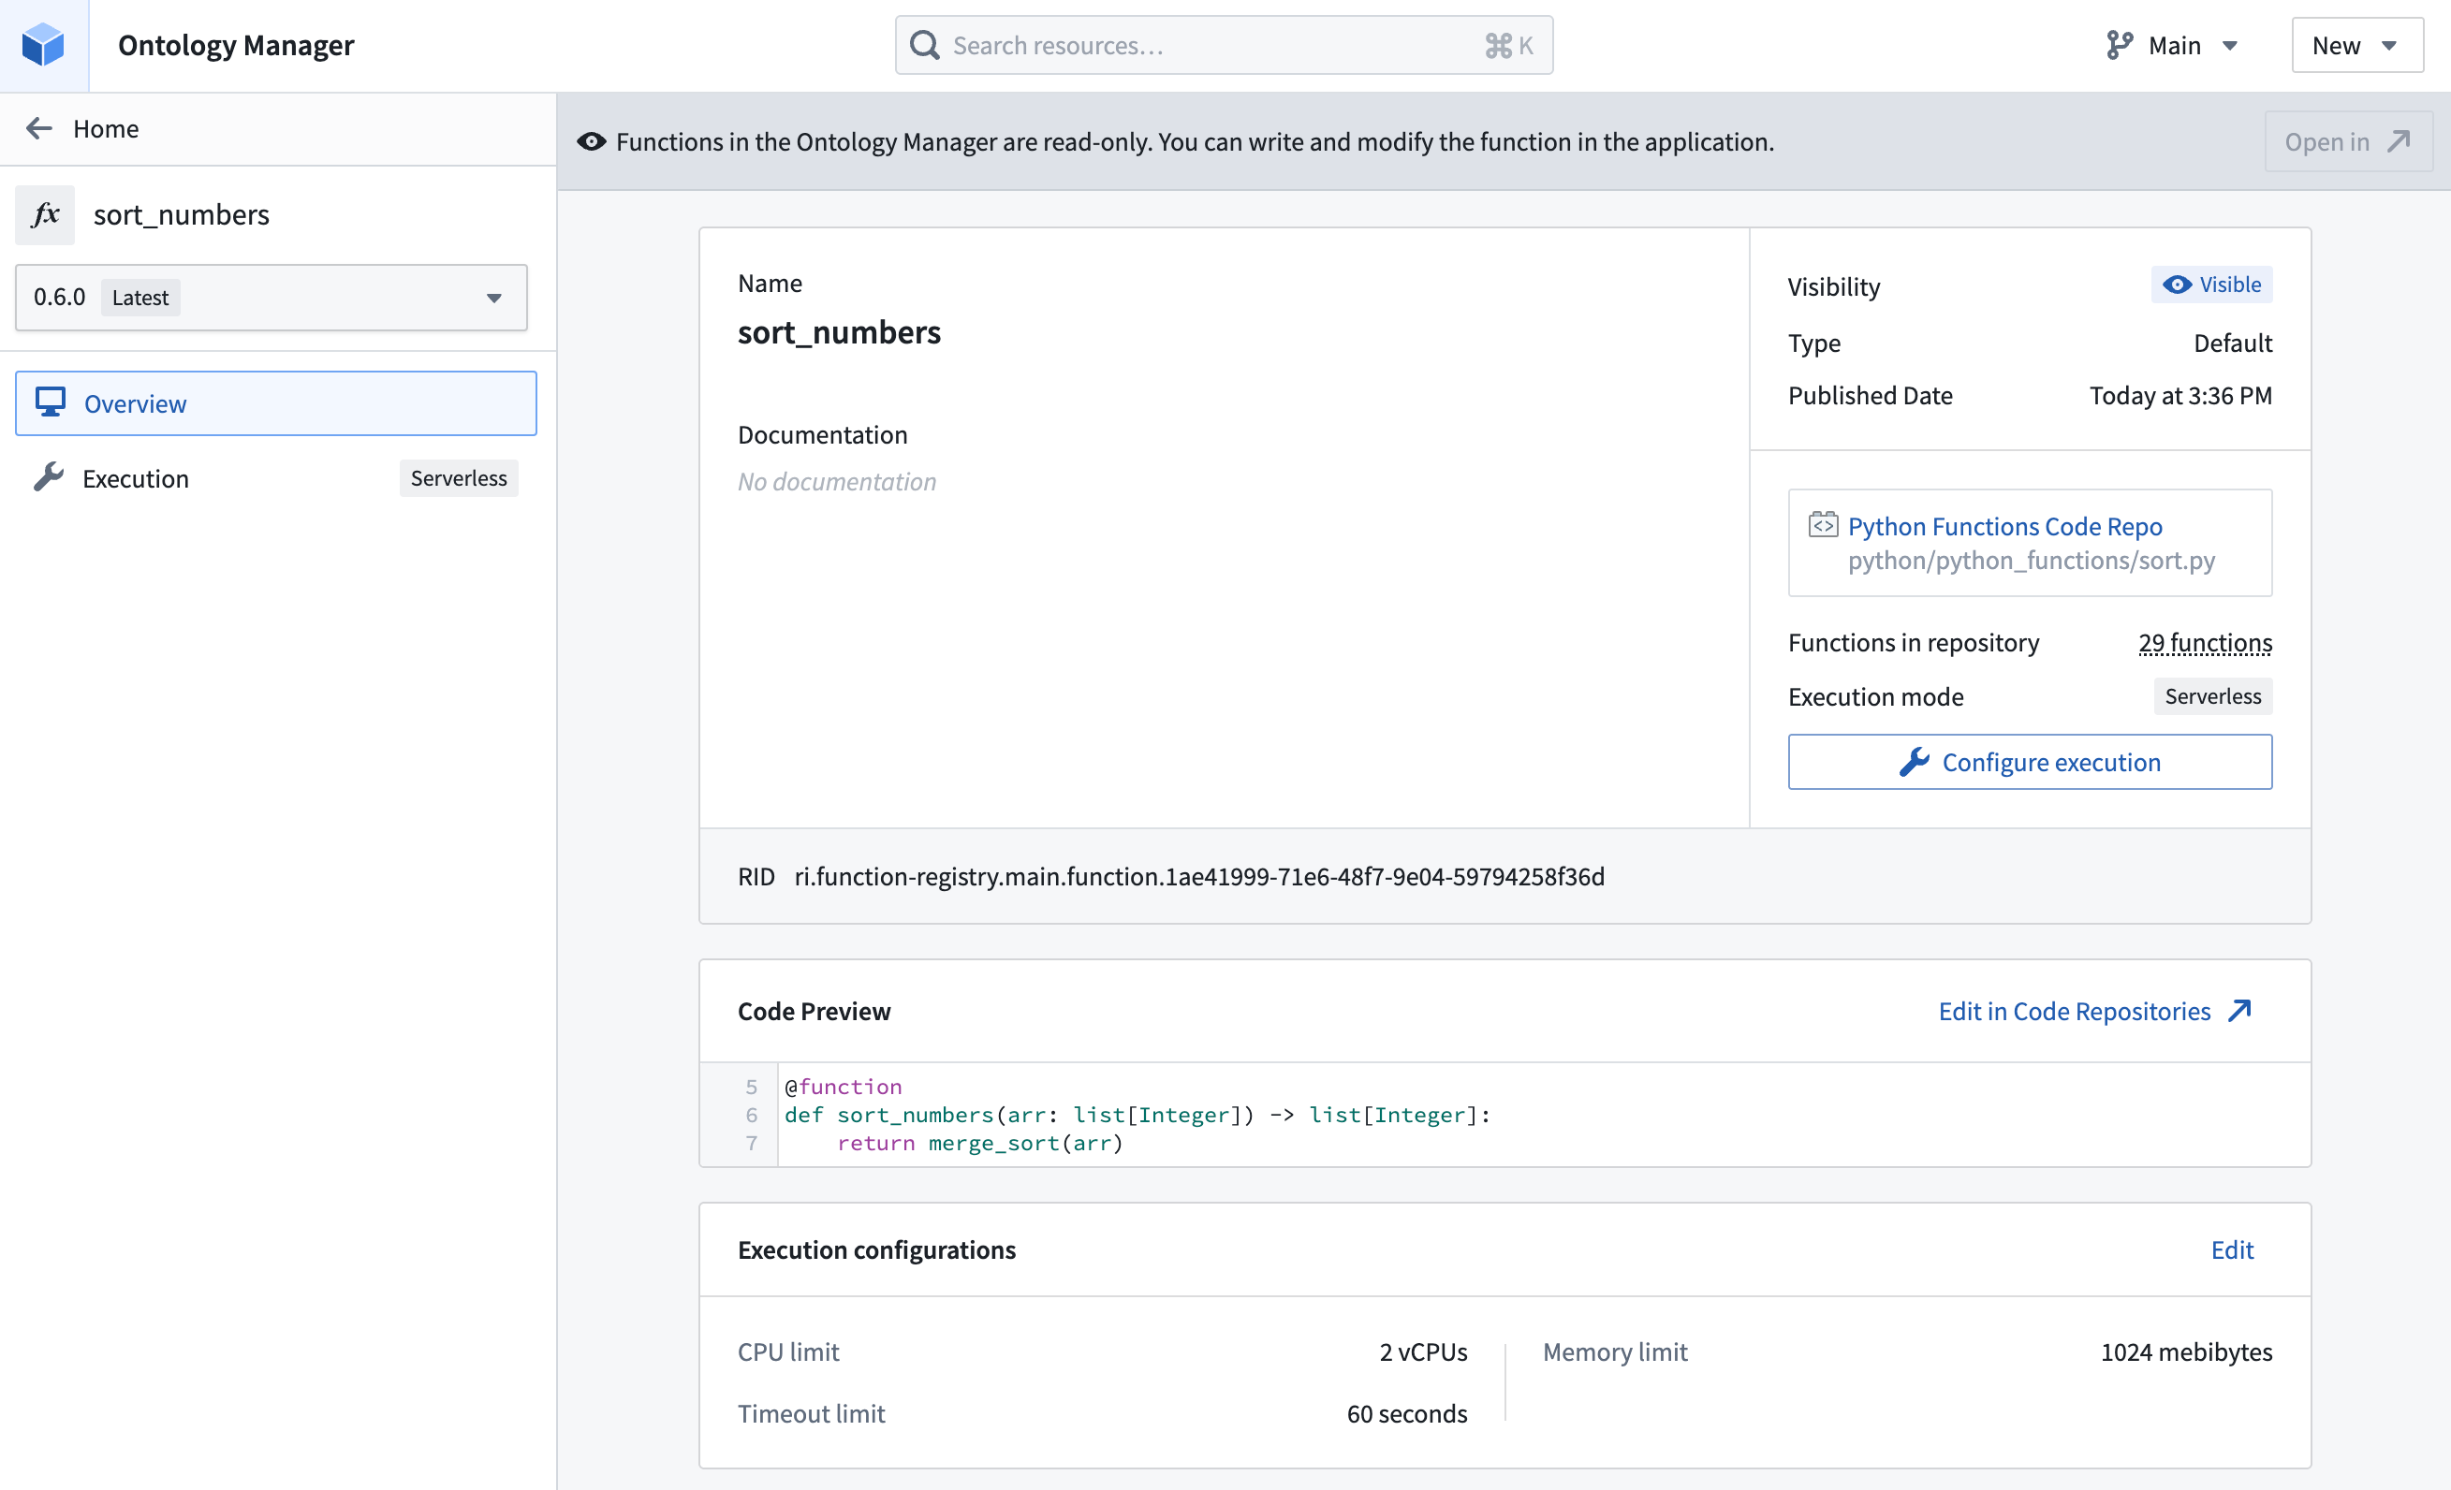Screen dimensions: 2451x1490
Task: Open the 29 functions link
Action: click(2204, 643)
